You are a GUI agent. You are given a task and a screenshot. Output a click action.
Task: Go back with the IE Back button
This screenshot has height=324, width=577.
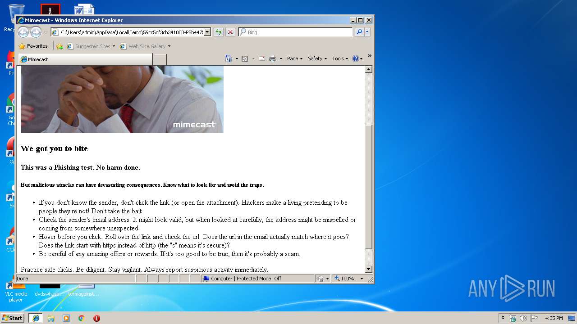[x=23, y=32]
